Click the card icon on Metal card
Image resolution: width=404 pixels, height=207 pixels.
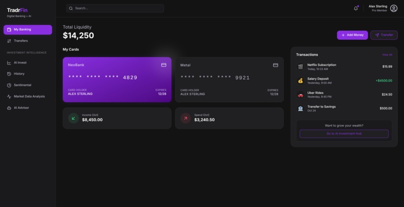coord(275,65)
